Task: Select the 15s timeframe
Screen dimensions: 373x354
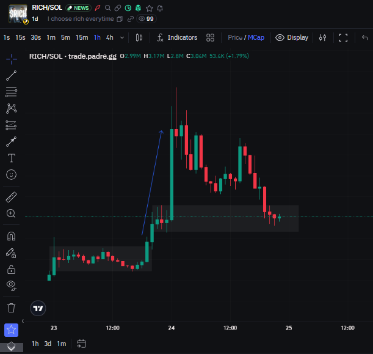Action: (x=20, y=38)
